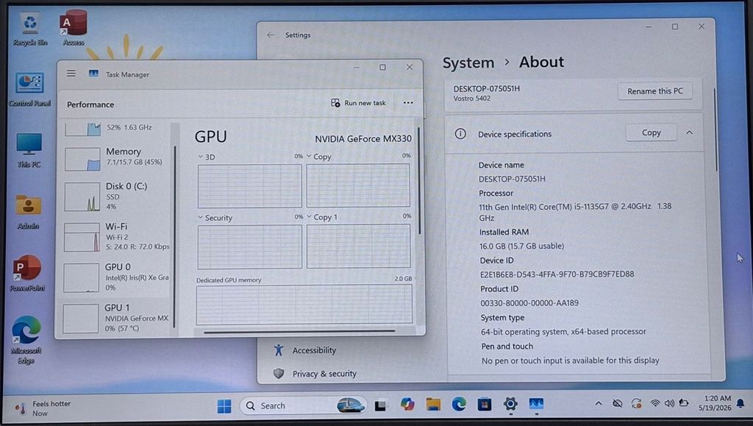Select the CPU entry showing 52% 1.63 GHz
The width and height of the screenshot is (753, 426).
click(115, 128)
